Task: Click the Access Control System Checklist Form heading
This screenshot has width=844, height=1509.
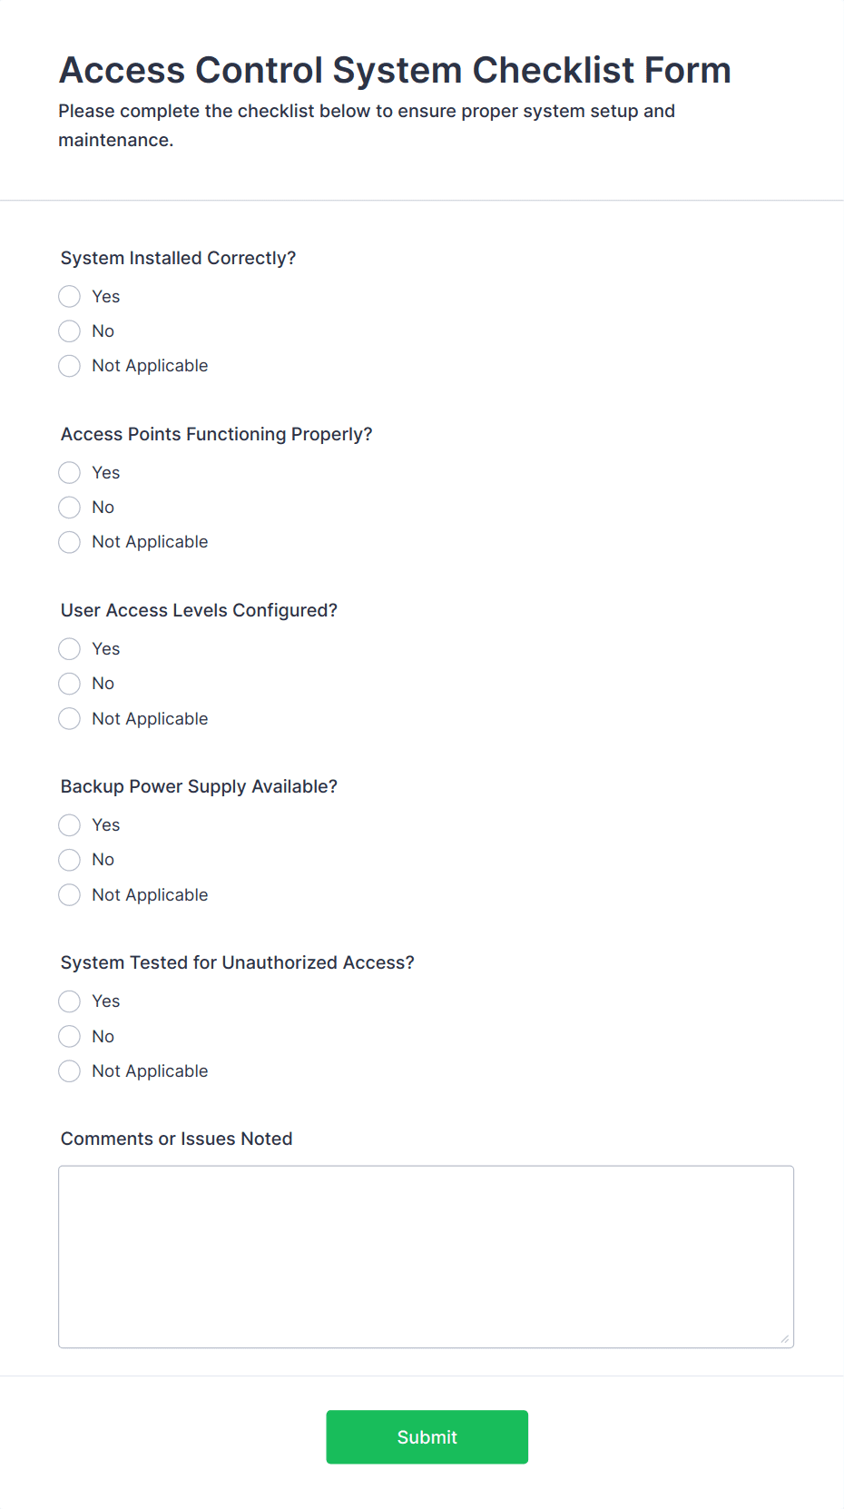Action: tap(395, 71)
